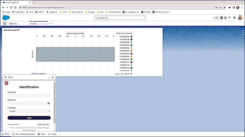245x137 pixels.
Task: Open Phone in the utility bar
Action: click(6, 134)
